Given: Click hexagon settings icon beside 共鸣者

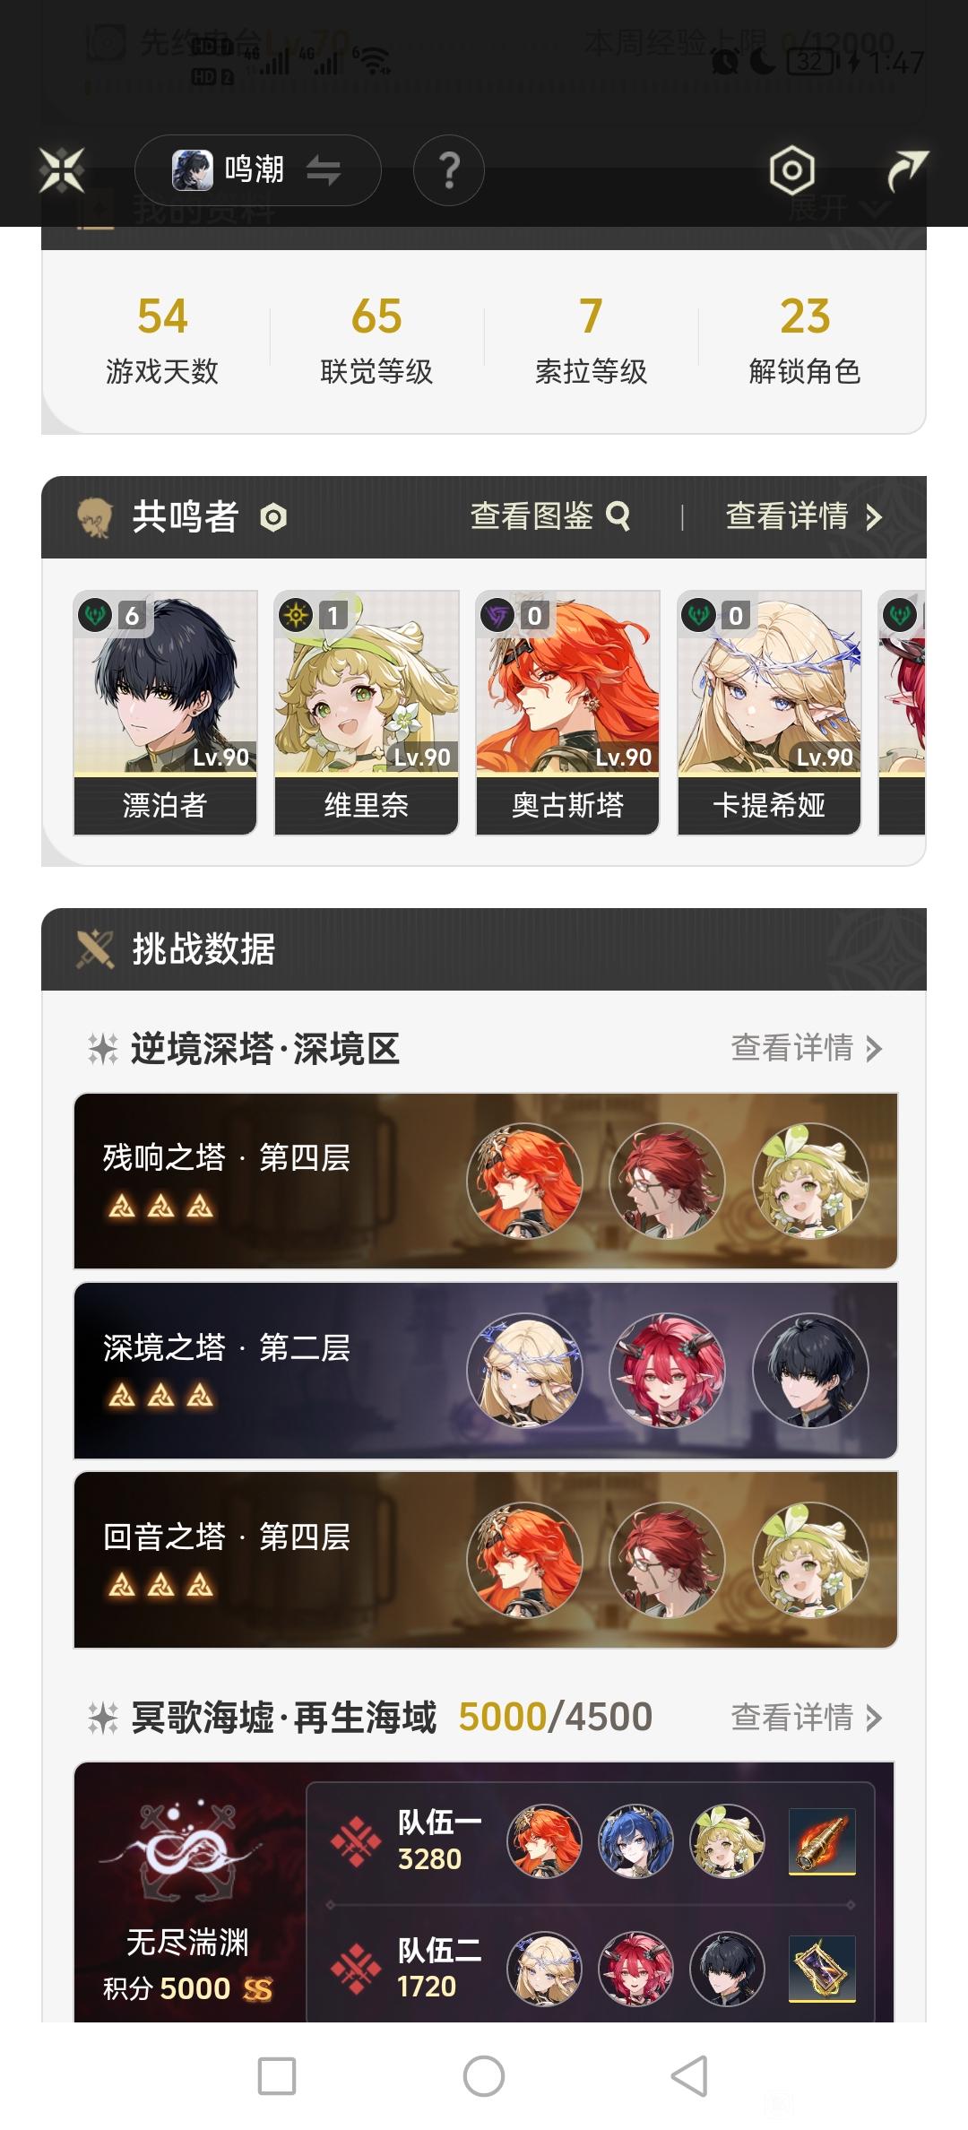Looking at the screenshot, I should pyautogui.click(x=273, y=517).
